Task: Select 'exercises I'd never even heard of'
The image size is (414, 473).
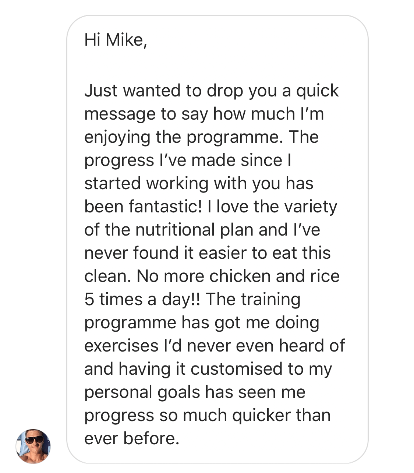Action: coord(215,346)
